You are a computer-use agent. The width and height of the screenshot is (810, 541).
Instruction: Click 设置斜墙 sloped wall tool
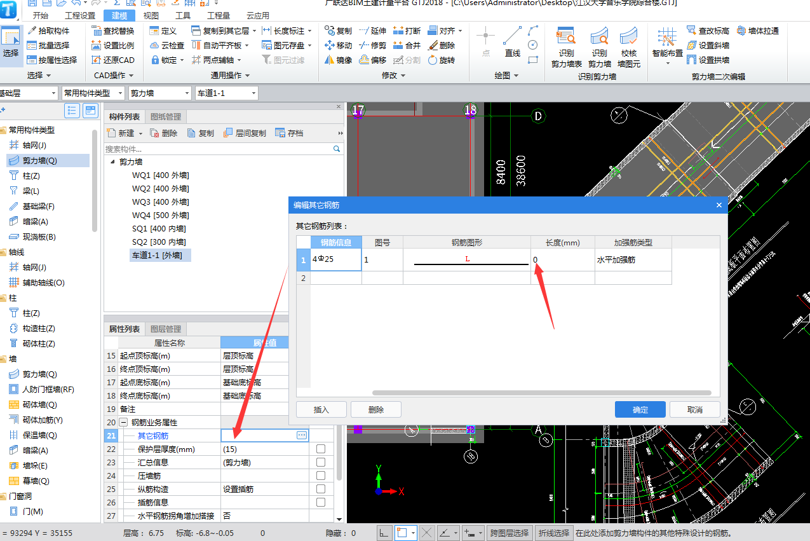[x=708, y=45]
